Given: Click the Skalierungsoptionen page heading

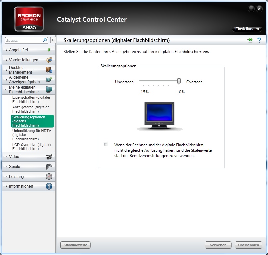Looking at the screenshot, I should click(116, 40).
